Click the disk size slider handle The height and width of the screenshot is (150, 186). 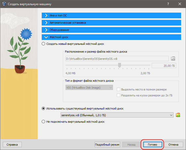click(119, 65)
